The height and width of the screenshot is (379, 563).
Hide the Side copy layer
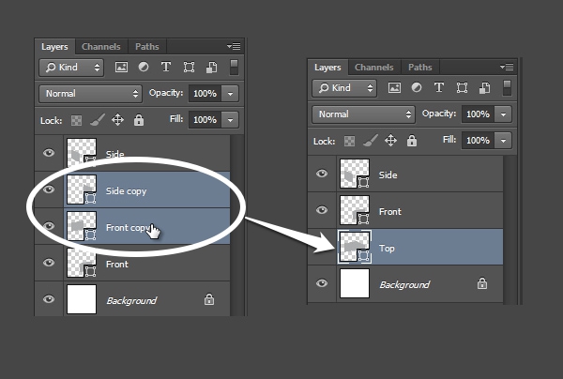[x=49, y=189]
